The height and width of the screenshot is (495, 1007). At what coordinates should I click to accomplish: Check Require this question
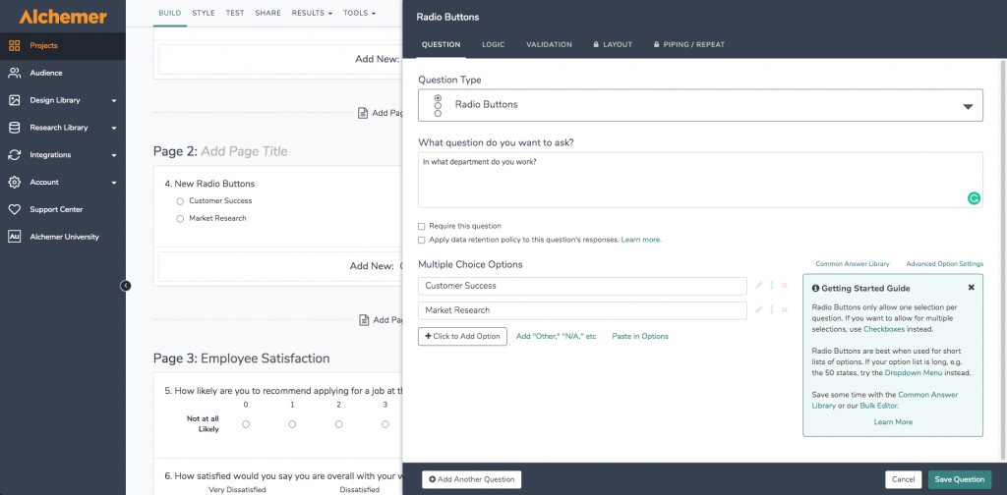click(x=421, y=226)
